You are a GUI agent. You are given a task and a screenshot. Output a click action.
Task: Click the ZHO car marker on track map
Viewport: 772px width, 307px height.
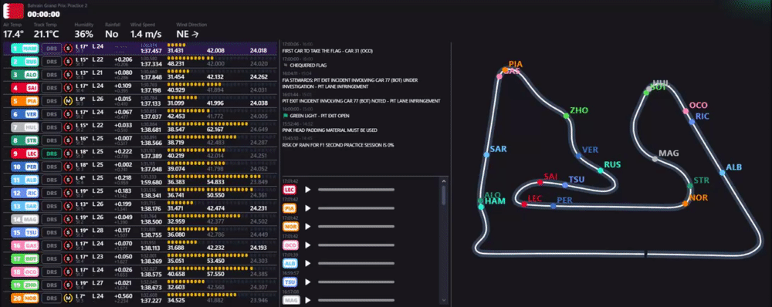coord(566,116)
